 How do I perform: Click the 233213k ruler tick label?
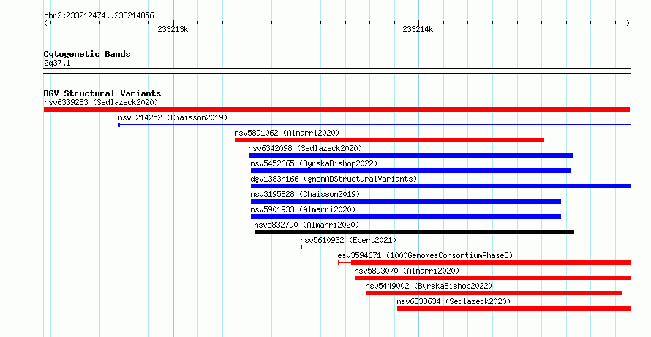[173, 29]
